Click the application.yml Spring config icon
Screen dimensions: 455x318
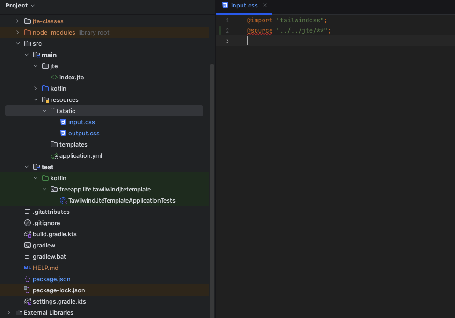pos(55,156)
